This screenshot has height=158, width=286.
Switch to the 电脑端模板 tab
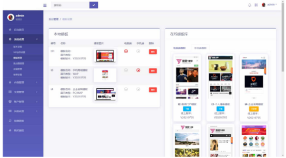[179, 48]
